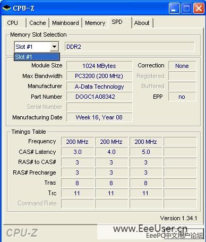This screenshot has height=242, width=206.
Task: Select the Correction value None
Action: (182, 66)
